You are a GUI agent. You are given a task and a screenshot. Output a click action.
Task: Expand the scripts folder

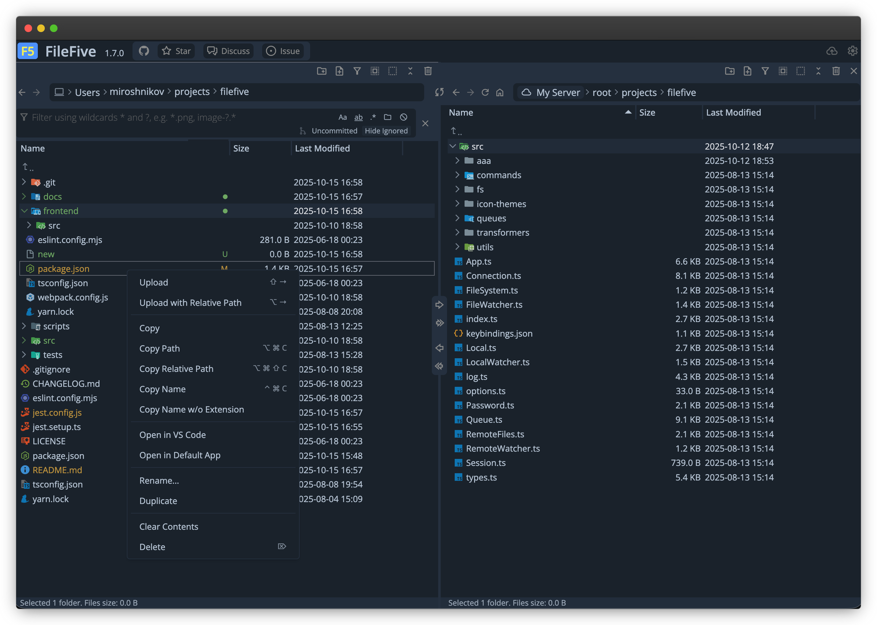tap(24, 326)
